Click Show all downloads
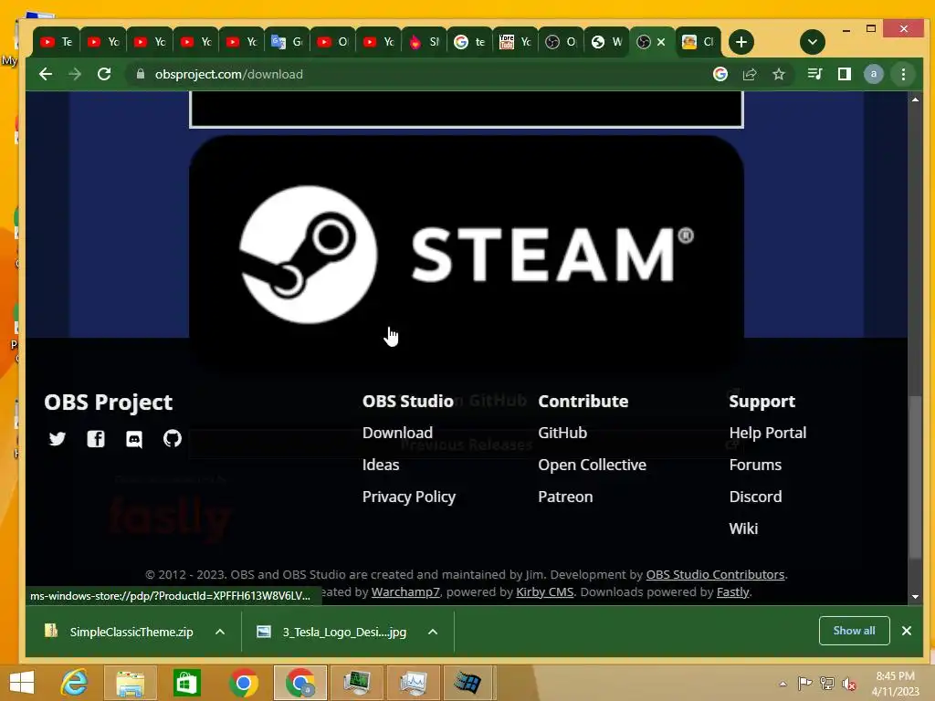Image resolution: width=935 pixels, height=701 pixels. [x=854, y=631]
